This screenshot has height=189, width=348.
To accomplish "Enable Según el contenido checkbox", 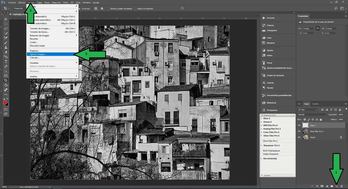I will [x=136, y=8].
